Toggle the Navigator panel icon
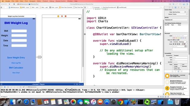This screenshot has height=106, width=190. 181,4
